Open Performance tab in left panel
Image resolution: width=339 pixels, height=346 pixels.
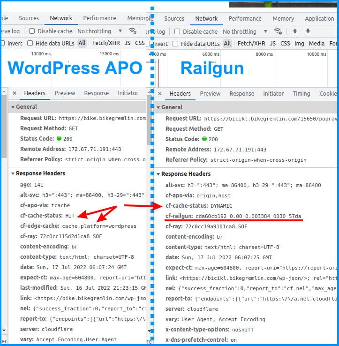(99, 18)
